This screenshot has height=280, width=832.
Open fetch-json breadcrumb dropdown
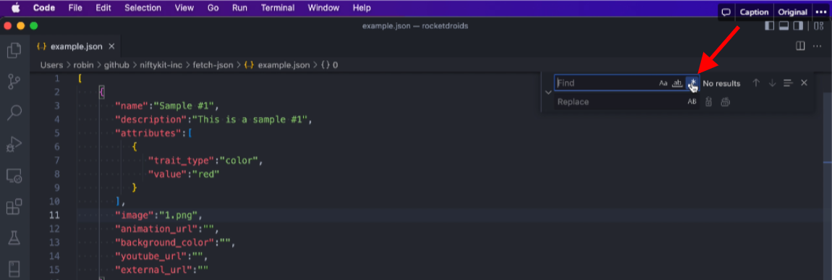coord(213,65)
